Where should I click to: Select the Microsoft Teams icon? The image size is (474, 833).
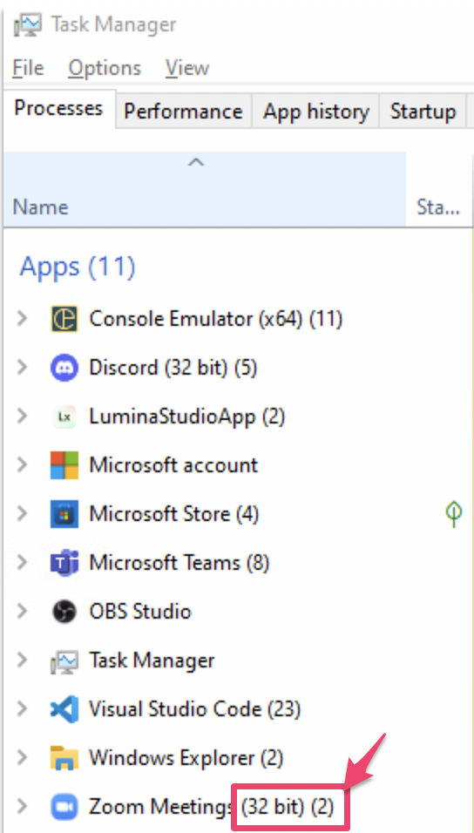tap(64, 563)
